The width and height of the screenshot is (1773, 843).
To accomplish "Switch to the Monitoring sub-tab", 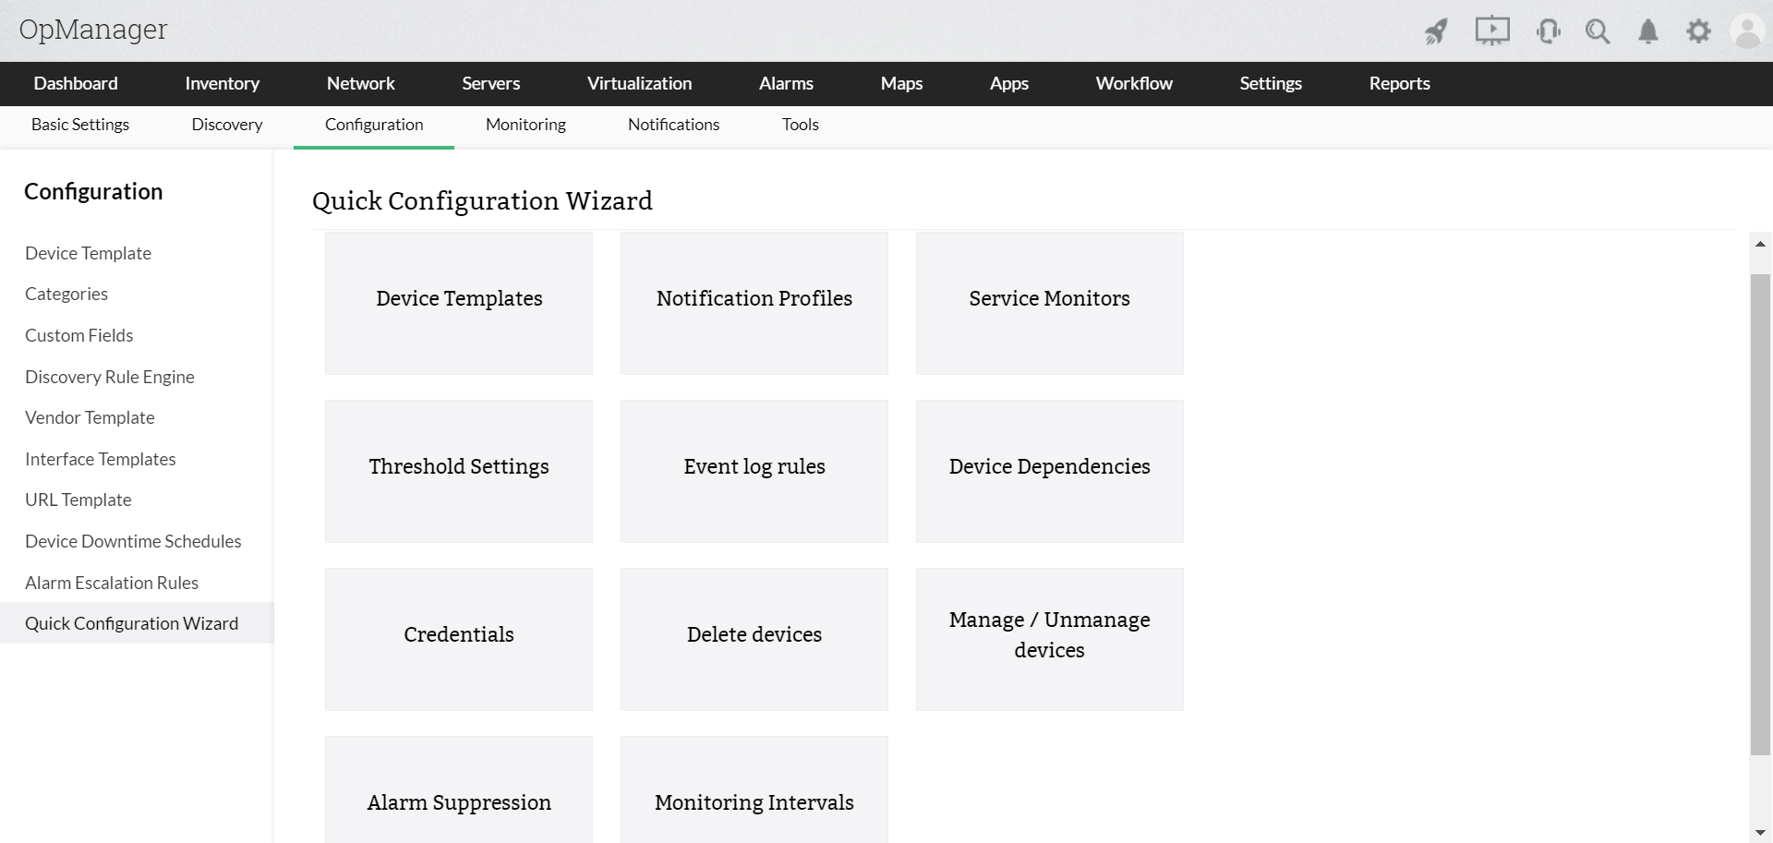I will pos(525,125).
